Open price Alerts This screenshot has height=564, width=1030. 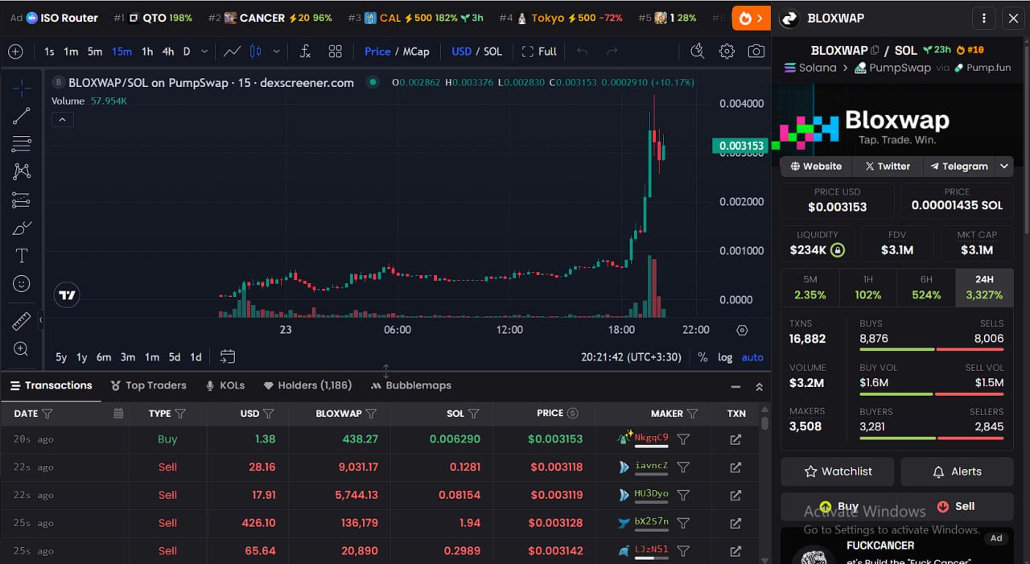pyautogui.click(x=957, y=471)
